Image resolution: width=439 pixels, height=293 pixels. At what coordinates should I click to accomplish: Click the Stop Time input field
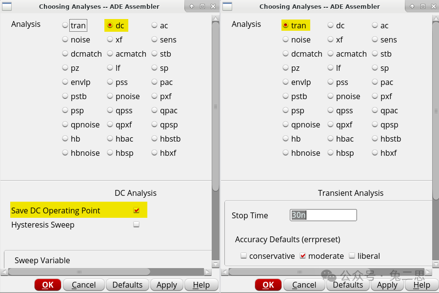pos(323,215)
